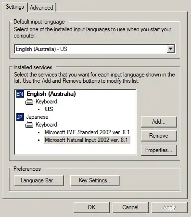Click the English (Australia) - US combo box
The image size is (191, 217).
coord(95,49)
